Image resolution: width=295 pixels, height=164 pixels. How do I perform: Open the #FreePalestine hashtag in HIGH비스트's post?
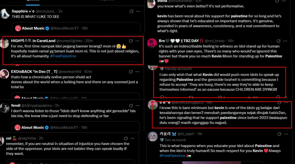(63, 56)
